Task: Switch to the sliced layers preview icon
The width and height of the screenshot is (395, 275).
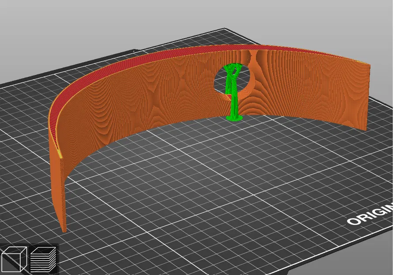Action: pos(43,260)
